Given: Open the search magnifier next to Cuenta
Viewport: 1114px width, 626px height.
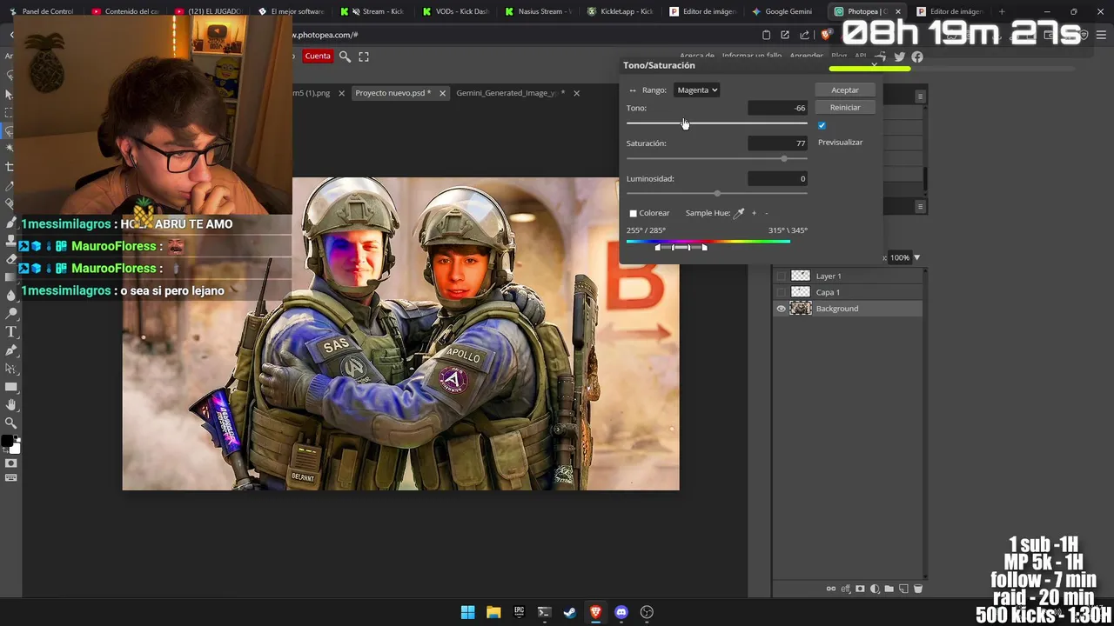Looking at the screenshot, I should (x=345, y=57).
